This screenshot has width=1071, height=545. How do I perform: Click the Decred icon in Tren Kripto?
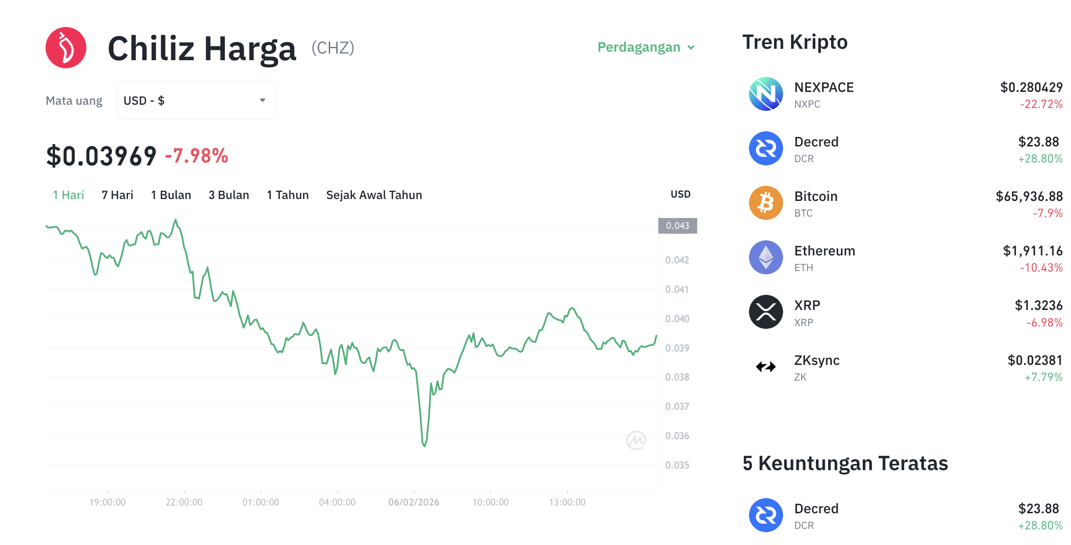765,148
